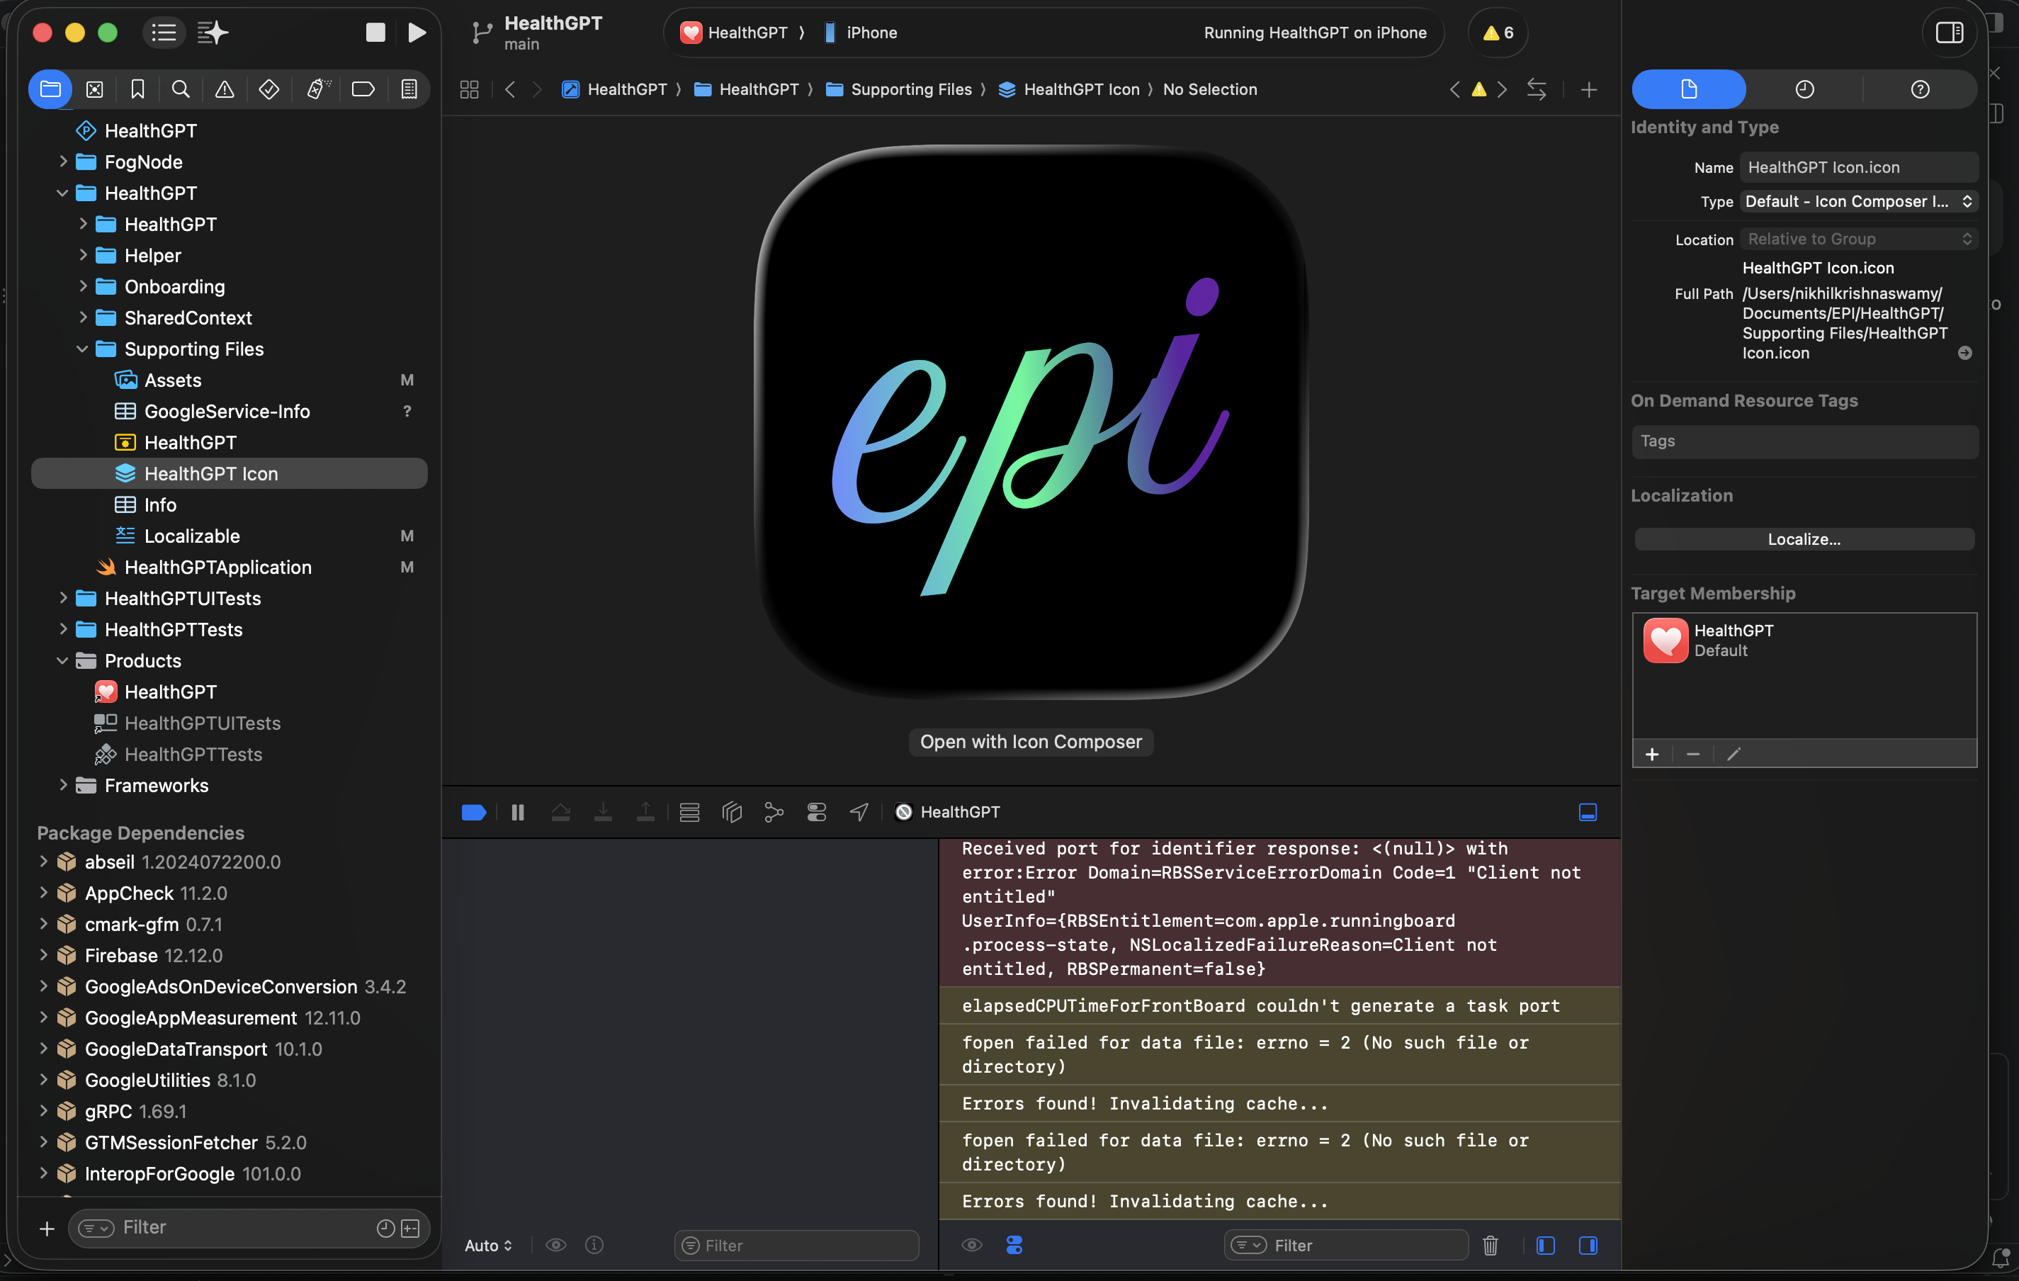Screen dimensions: 2019x1281
Task: Hide the variables view pane toggle
Action: click(1545, 1245)
